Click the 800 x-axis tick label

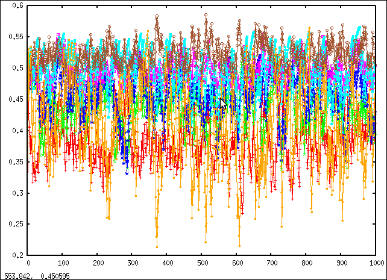(307, 263)
